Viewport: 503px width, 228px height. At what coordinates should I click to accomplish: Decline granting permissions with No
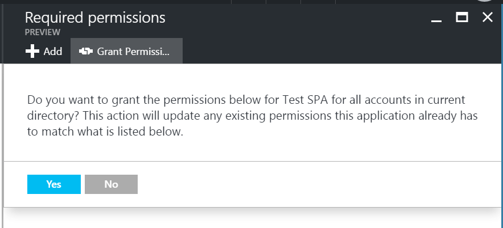pyautogui.click(x=111, y=184)
